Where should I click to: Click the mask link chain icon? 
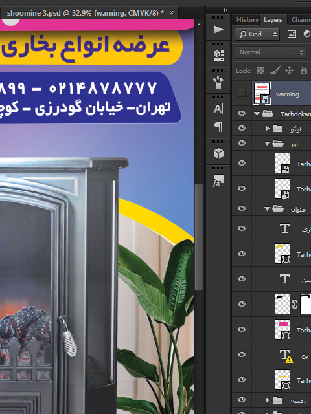pyautogui.click(x=295, y=304)
